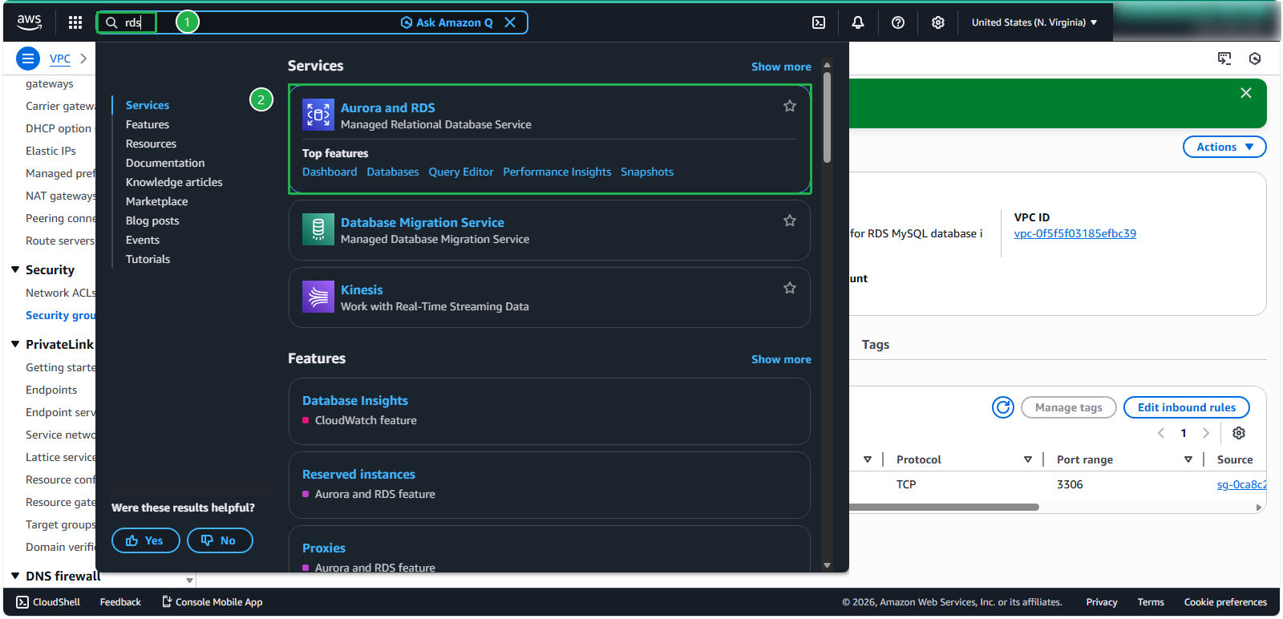Dismiss the green success banner
This screenshot has height=619, width=1283.
[x=1246, y=93]
